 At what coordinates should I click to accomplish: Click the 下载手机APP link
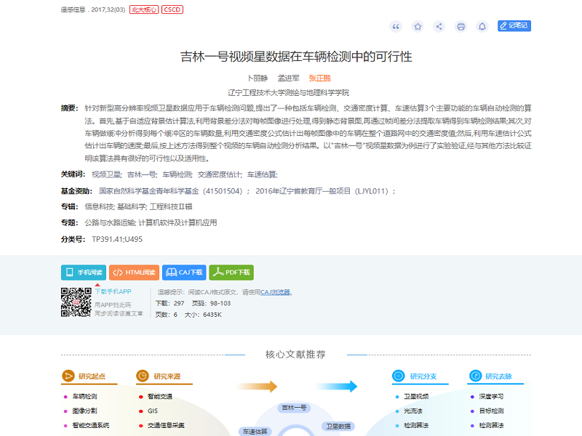coord(113,291)
